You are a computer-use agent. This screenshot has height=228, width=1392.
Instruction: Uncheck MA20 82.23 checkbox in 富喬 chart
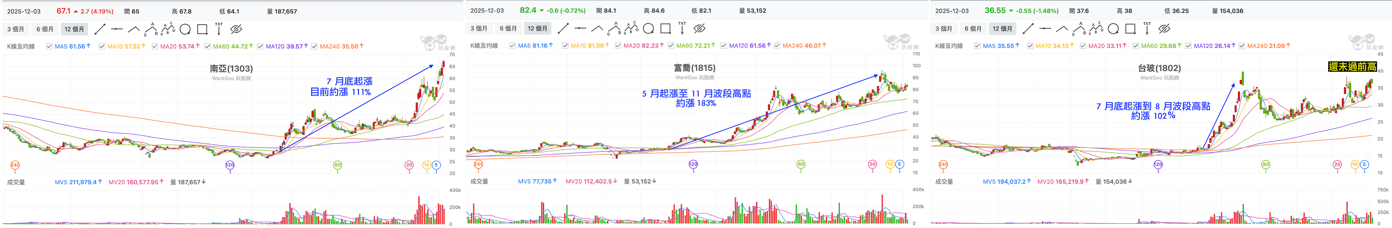pos(618,46)
